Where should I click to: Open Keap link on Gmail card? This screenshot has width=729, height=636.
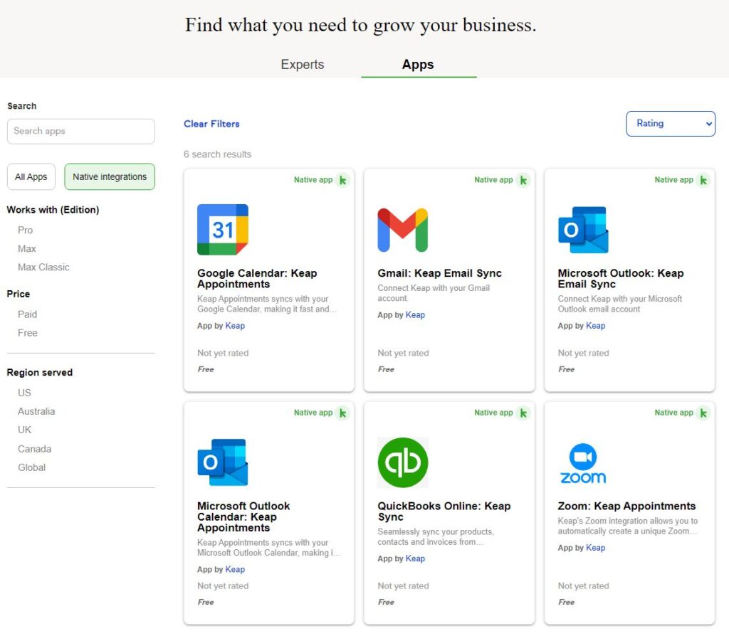[415, 315]
